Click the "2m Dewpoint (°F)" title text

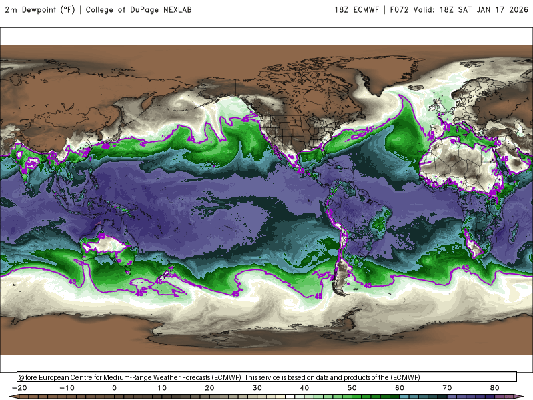tap(40, 10)
